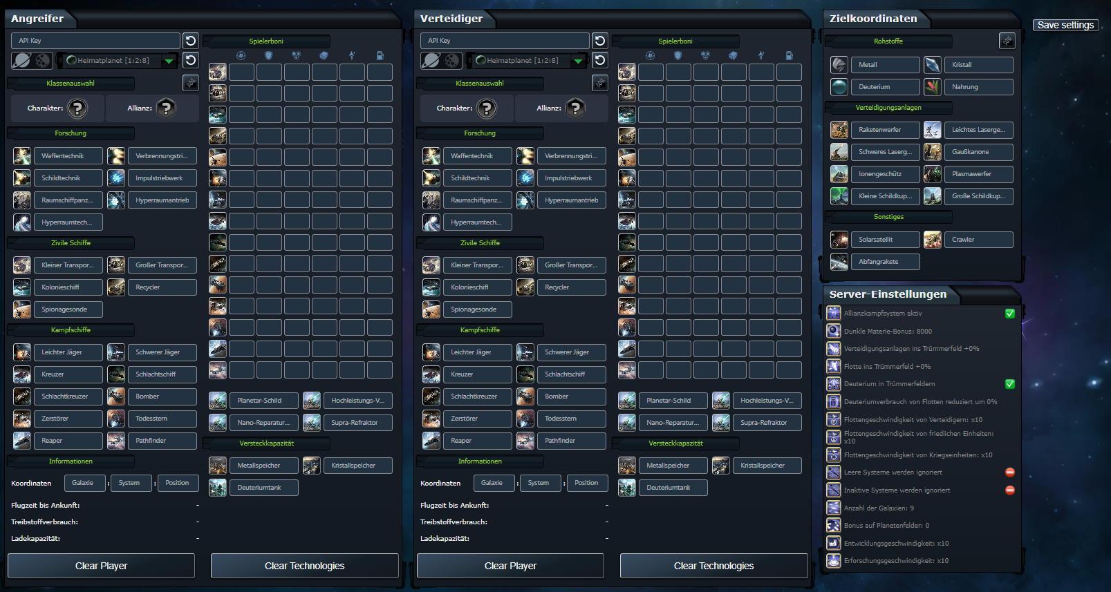Select the Plasmawerfer defense icon

933,174
